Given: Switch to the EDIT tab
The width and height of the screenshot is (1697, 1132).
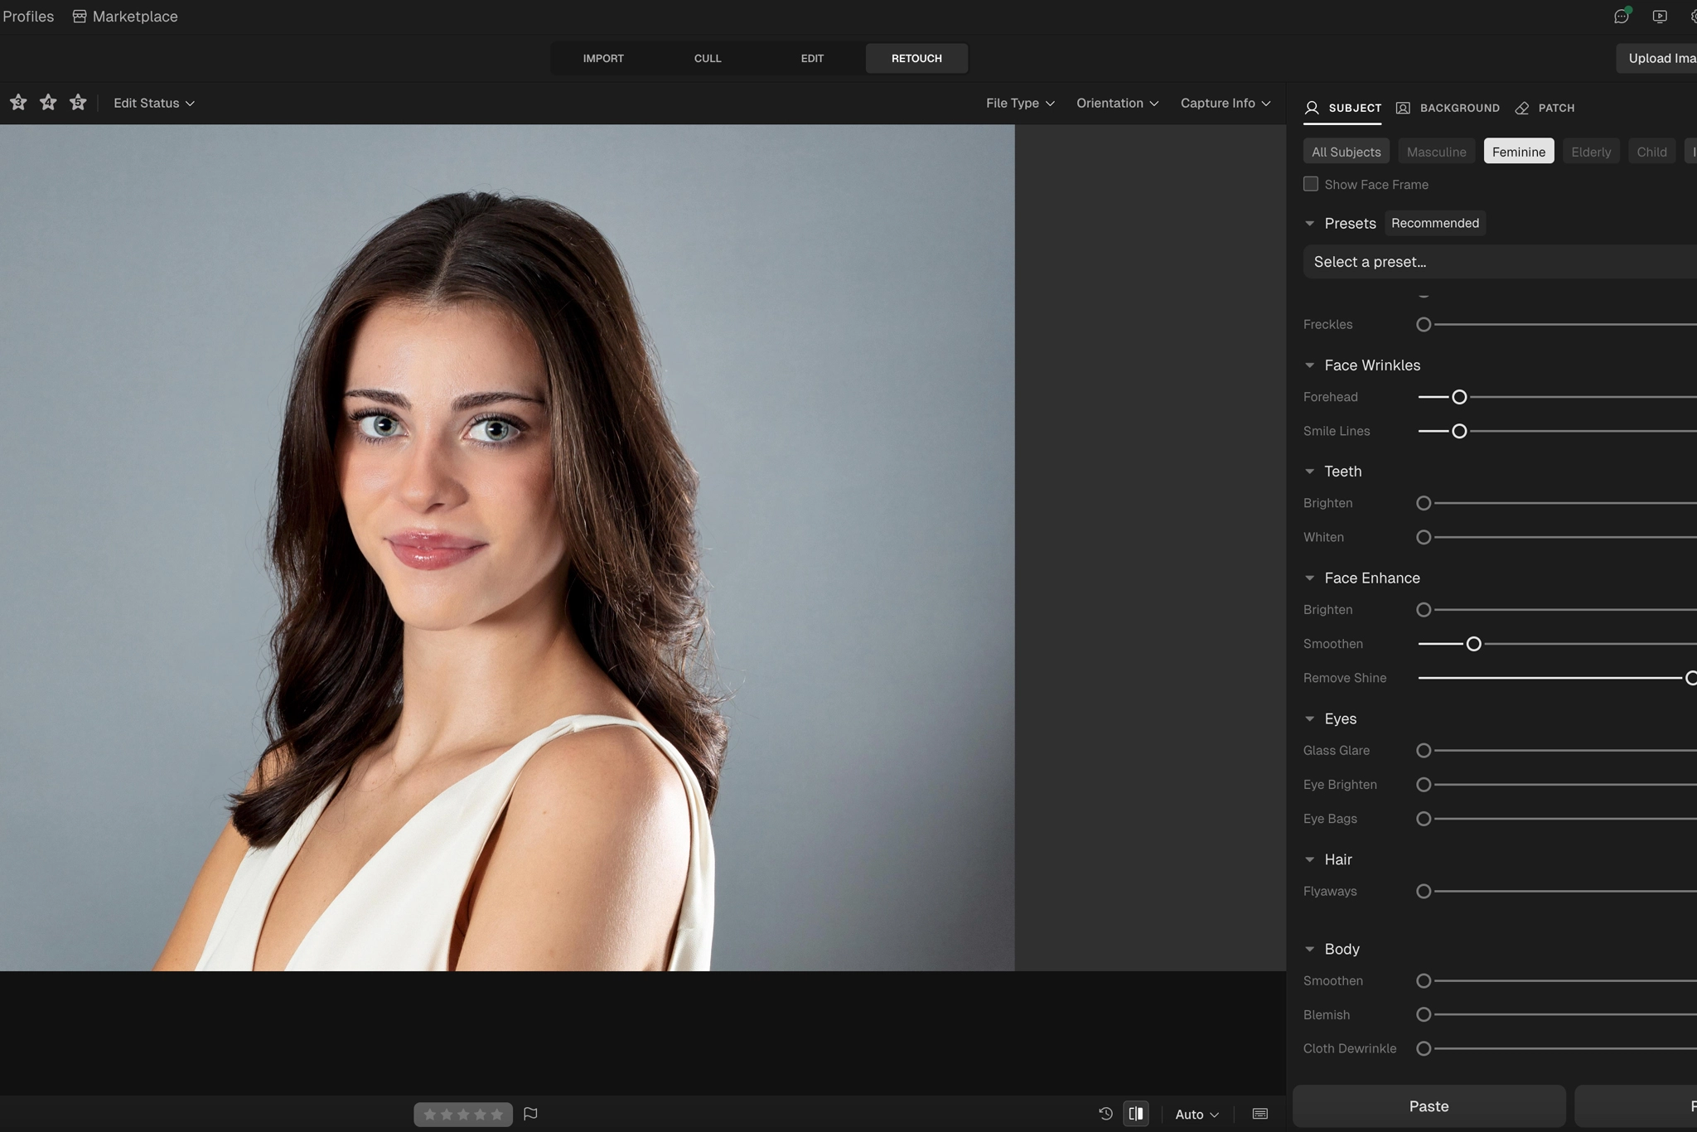Looking at the screenshot, I should pyautogui.click(x=812, y=58).
